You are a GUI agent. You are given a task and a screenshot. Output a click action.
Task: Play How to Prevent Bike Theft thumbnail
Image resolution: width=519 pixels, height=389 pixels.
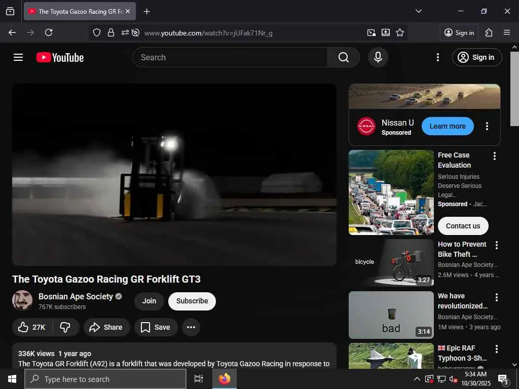391,263
